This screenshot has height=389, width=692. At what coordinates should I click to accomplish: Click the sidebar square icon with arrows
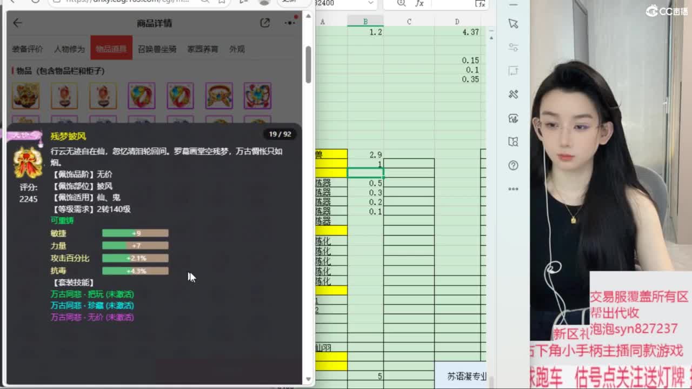(513, 71)
